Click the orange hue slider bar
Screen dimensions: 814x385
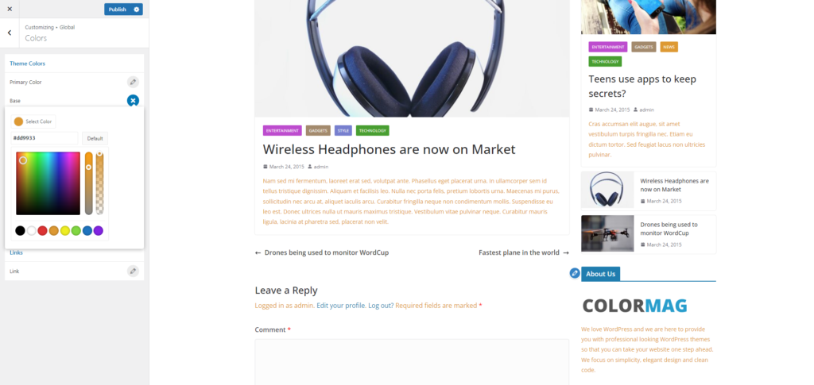click(x=89, y=183)
